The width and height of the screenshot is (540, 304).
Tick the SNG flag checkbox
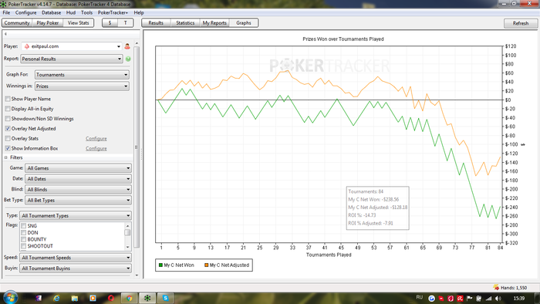(23, 226)
